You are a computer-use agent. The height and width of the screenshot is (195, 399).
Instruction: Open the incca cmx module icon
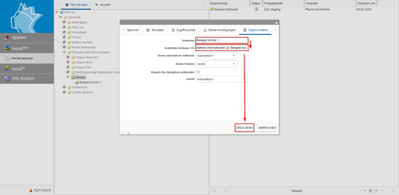7,48
